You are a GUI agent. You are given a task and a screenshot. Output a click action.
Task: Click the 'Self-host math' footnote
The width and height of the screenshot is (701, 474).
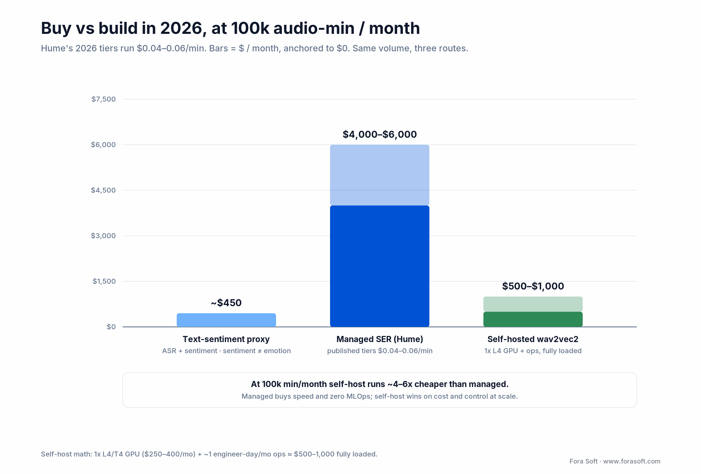pos(209,454)
